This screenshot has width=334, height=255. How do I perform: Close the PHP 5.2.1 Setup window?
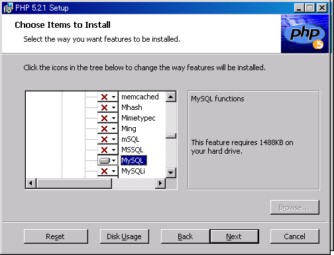tap(322, 8)
